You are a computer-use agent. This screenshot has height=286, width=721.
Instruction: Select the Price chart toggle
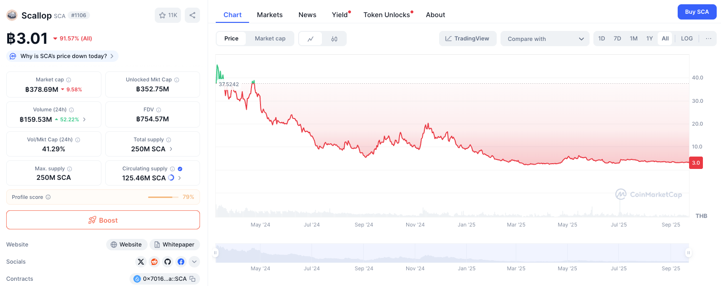(231, 39)
